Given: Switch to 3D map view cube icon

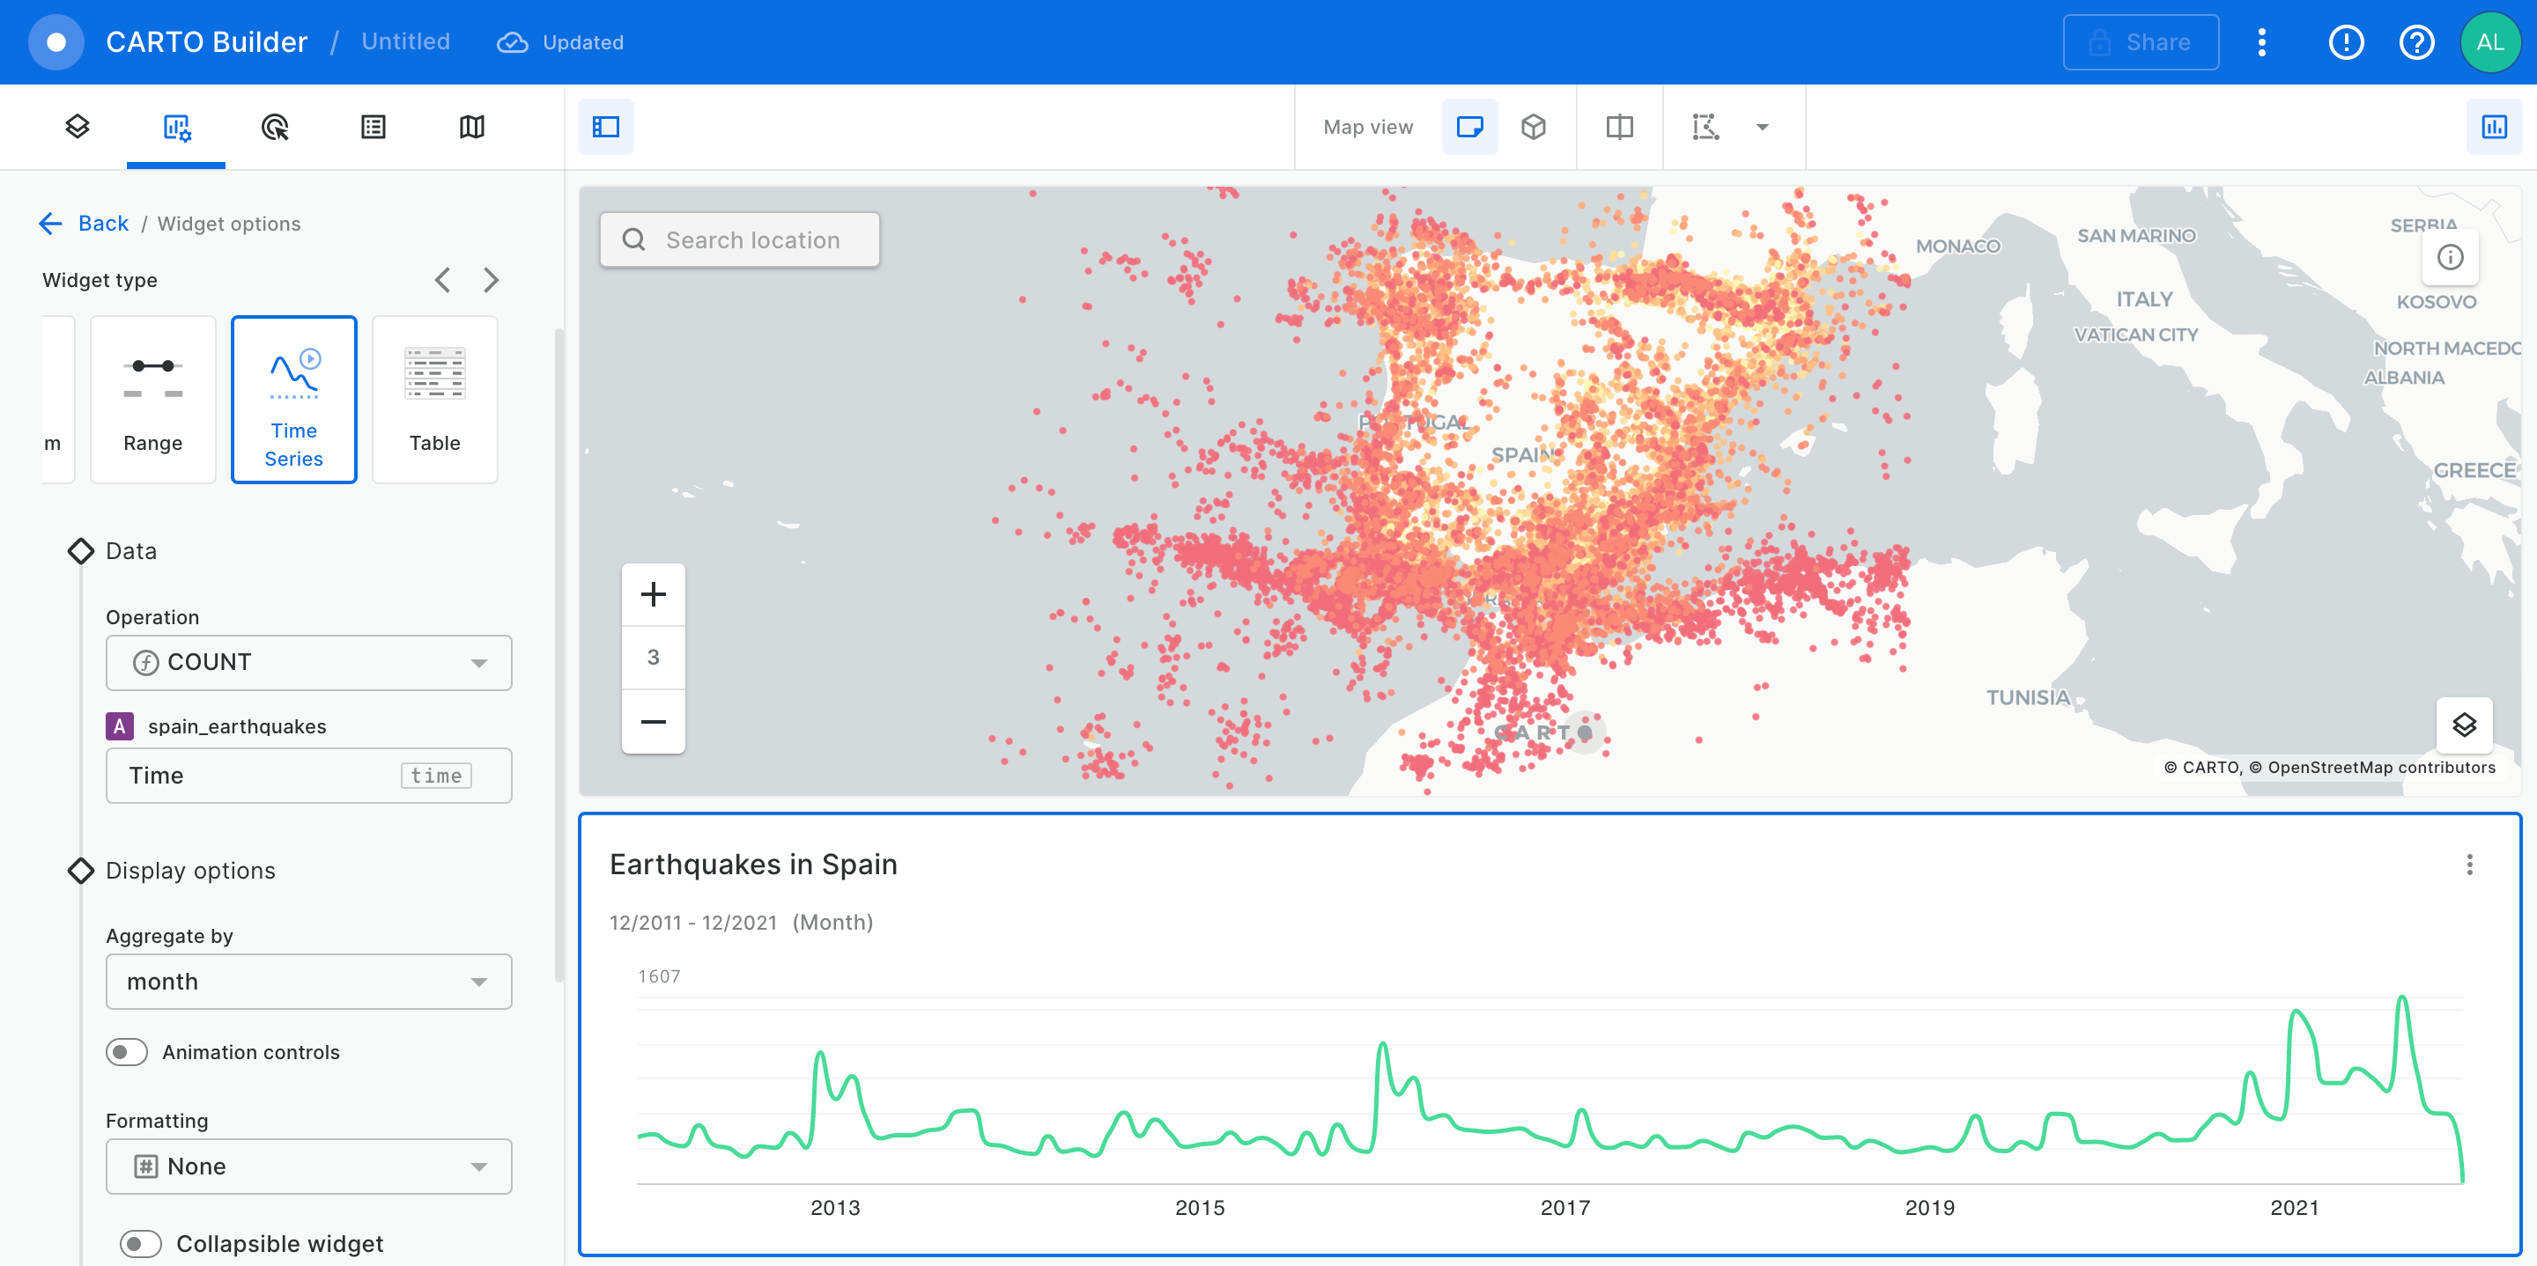Looking at the screenshot, I should click(1534, 126).
